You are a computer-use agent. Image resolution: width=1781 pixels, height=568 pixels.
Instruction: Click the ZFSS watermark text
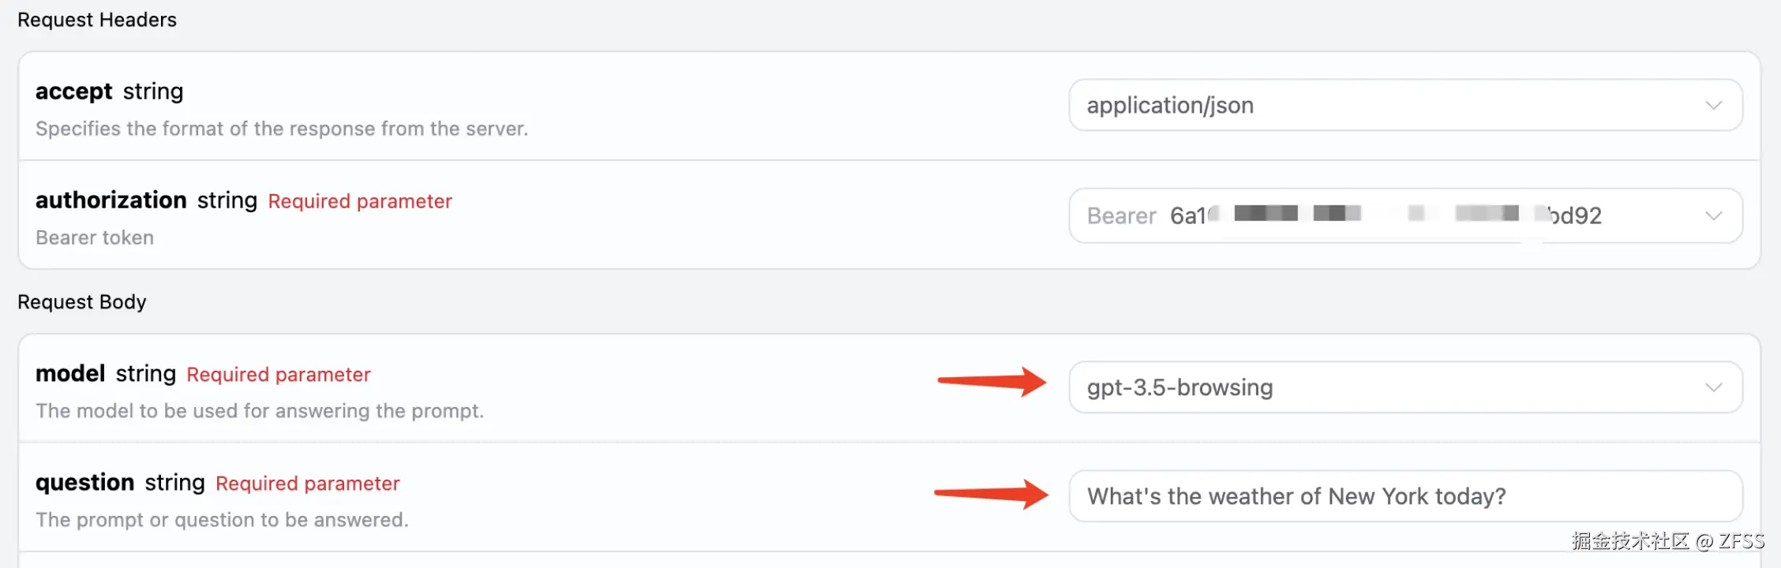click(1741, 541)
